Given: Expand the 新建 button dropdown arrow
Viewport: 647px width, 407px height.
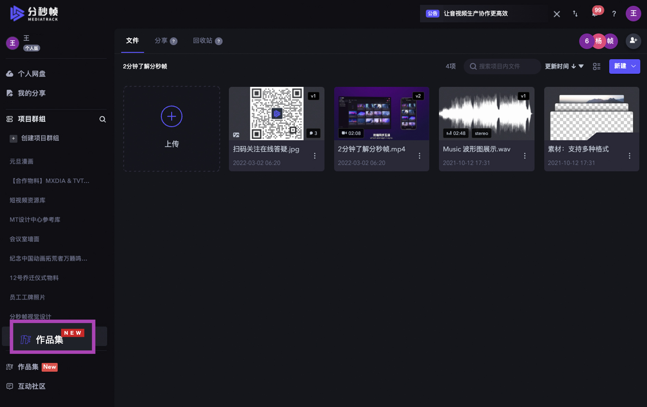Looking at the screenshot, I should pyautogui.click(x=634, y=66).
